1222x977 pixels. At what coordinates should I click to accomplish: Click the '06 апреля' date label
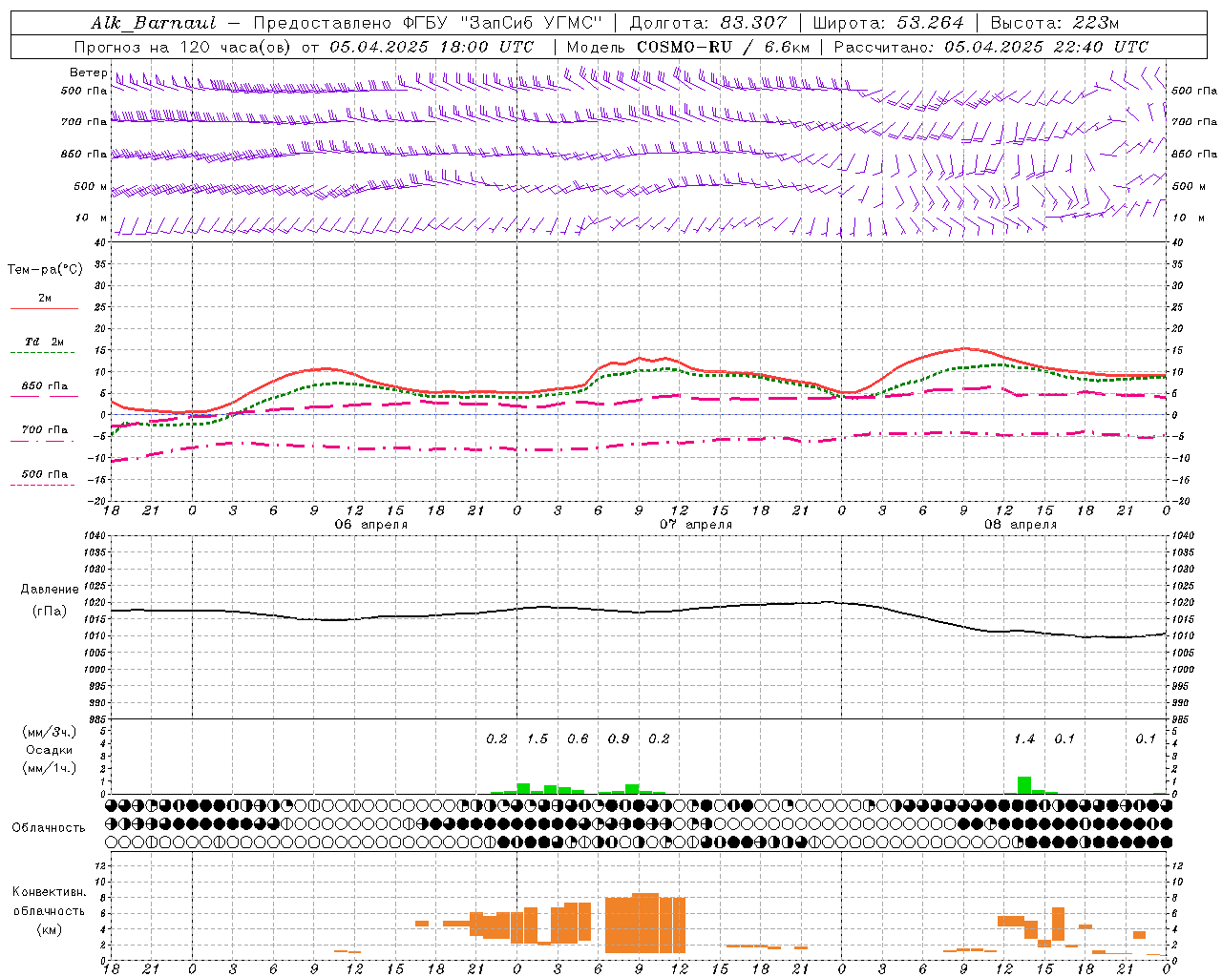coord(370,525)
